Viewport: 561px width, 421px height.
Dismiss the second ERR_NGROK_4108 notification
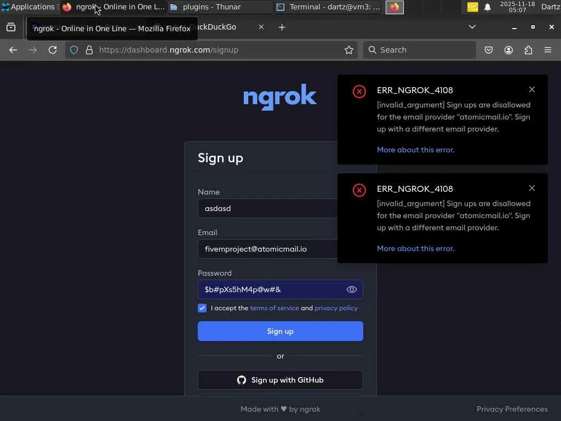click(531, 189)
